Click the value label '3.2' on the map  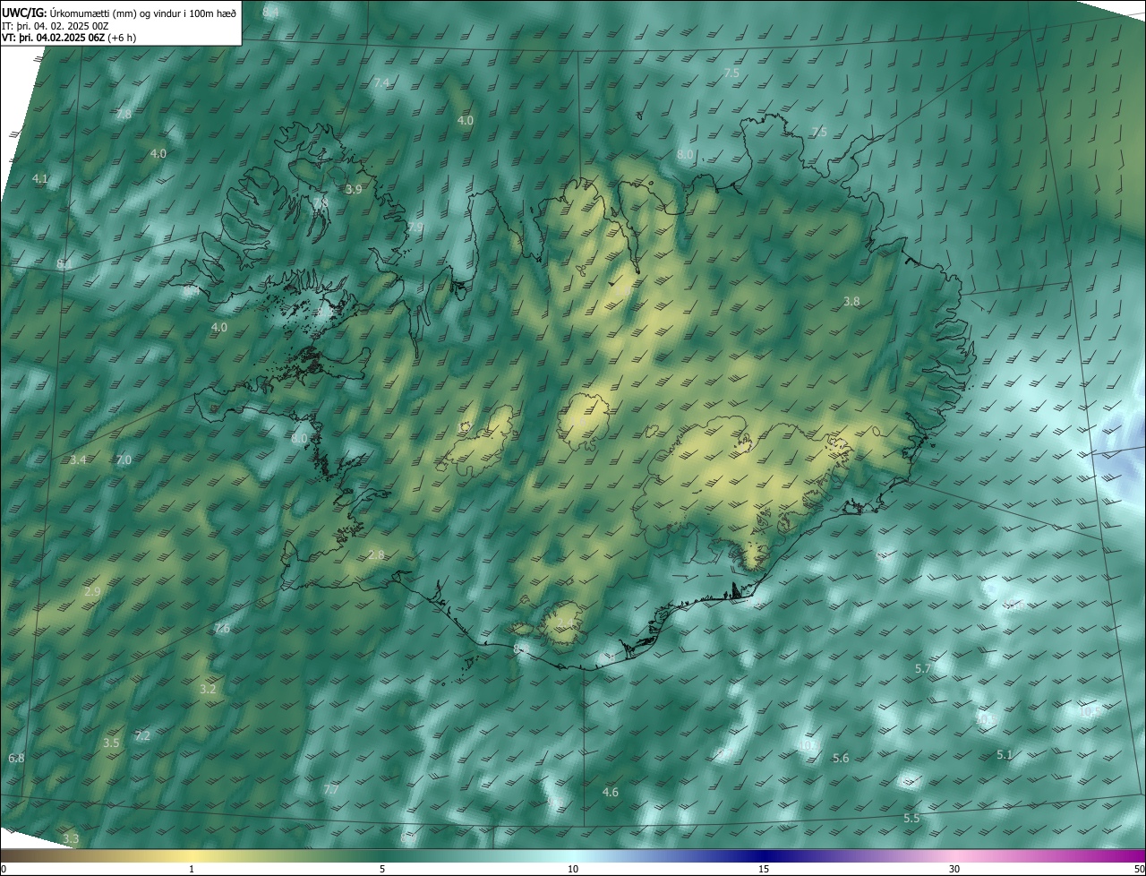point(208,690)
